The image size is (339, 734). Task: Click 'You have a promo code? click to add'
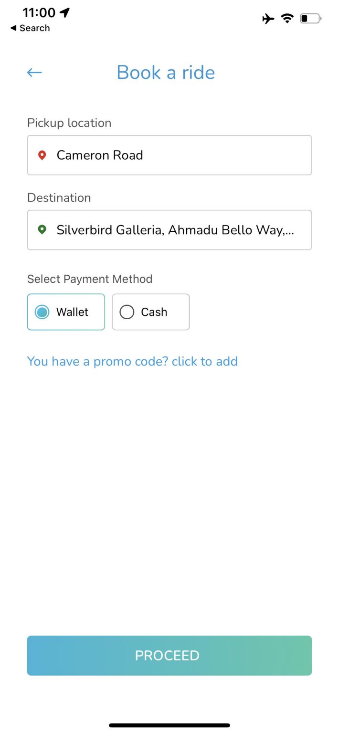point(132,361)
